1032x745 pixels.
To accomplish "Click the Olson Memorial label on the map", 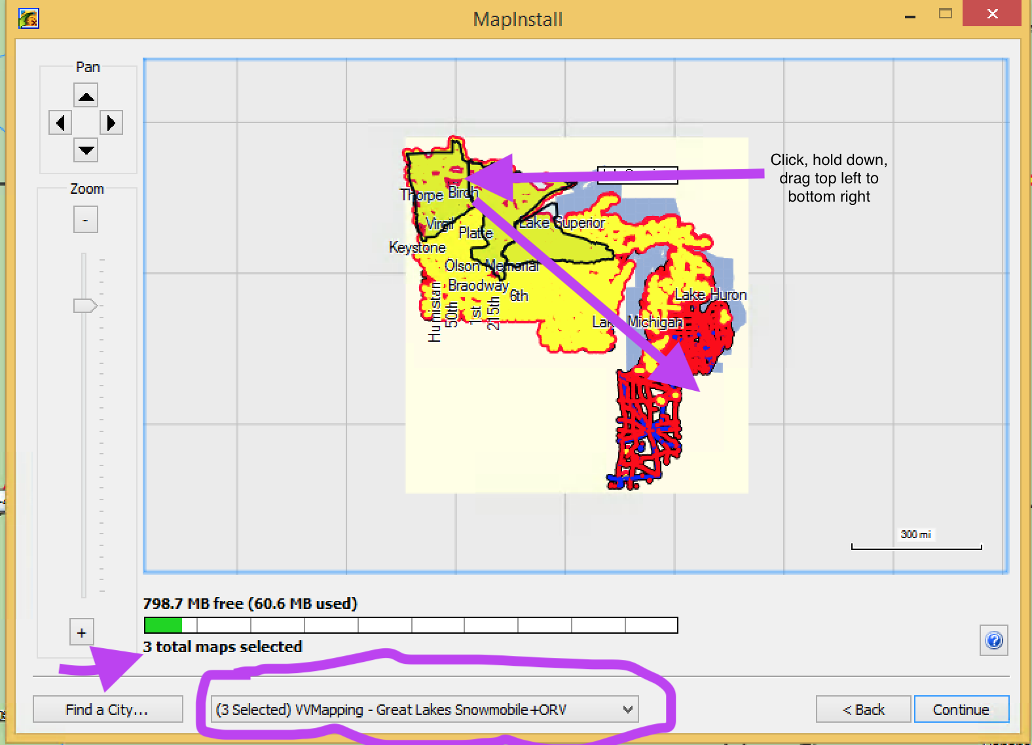I will pyautogui.click(x=492, y=266).
